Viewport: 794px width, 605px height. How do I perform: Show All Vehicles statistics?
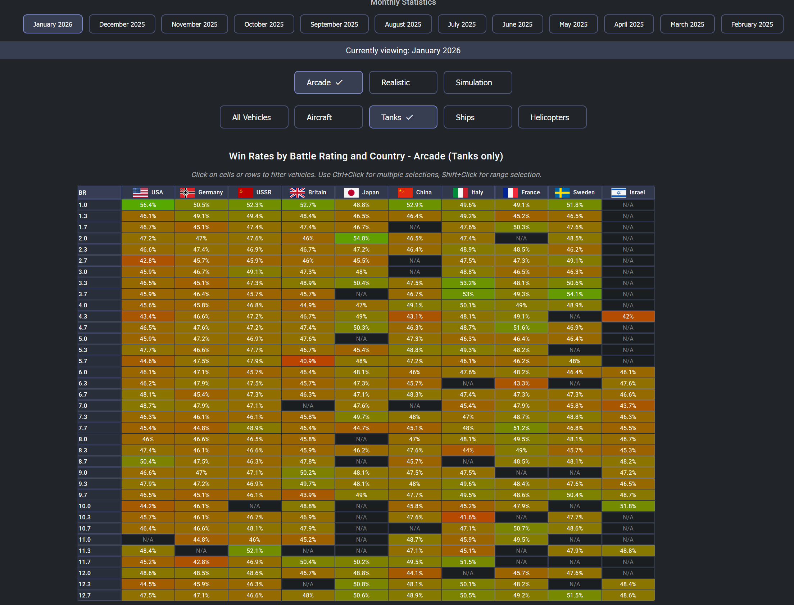click(254, 117)
